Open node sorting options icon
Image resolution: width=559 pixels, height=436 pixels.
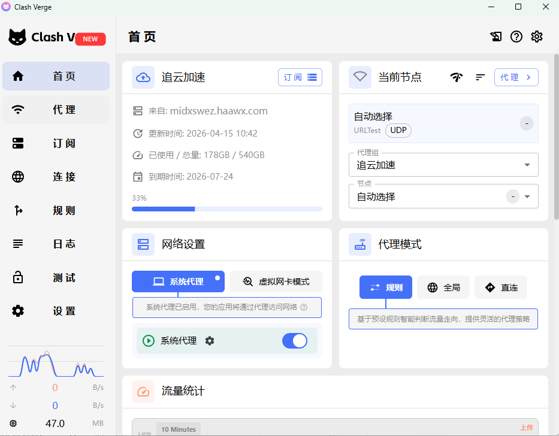click(480, 77)
